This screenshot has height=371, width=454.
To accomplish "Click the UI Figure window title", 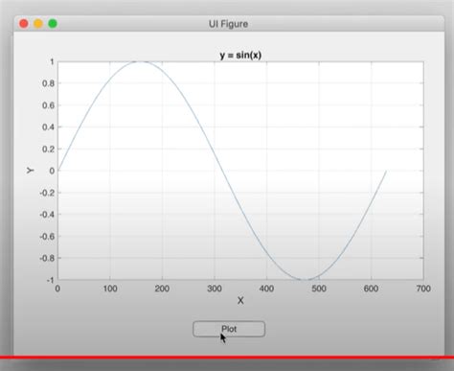I will point(228,24).
